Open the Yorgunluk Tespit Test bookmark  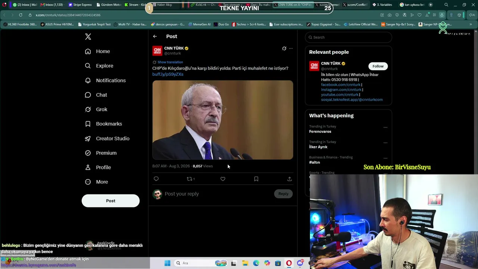(94, 24)
